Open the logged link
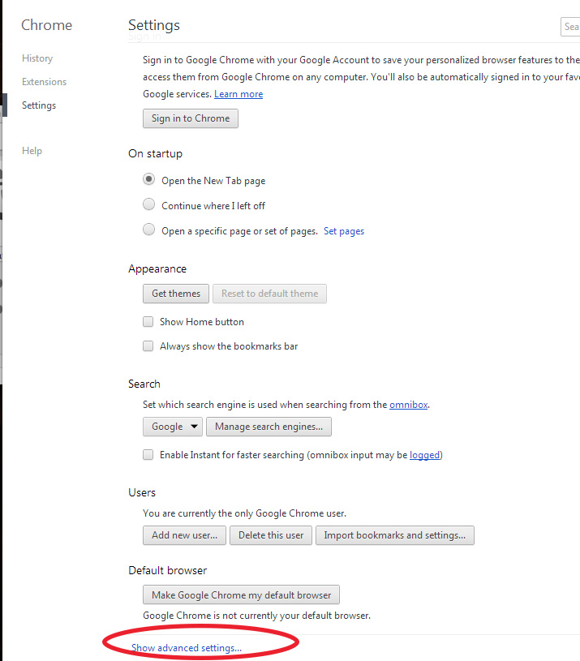580x661 pixels. (x=425, y=455)
